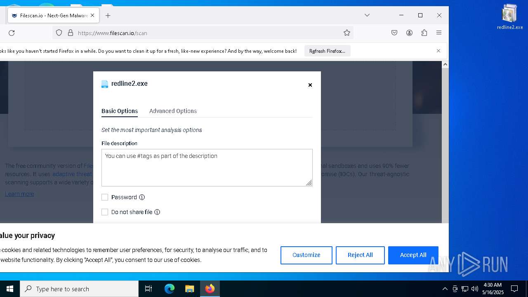This screenshot has width=528, height=297.
Task: Tick the Do not share file checkbox
Action: click(x=105, y=212)
